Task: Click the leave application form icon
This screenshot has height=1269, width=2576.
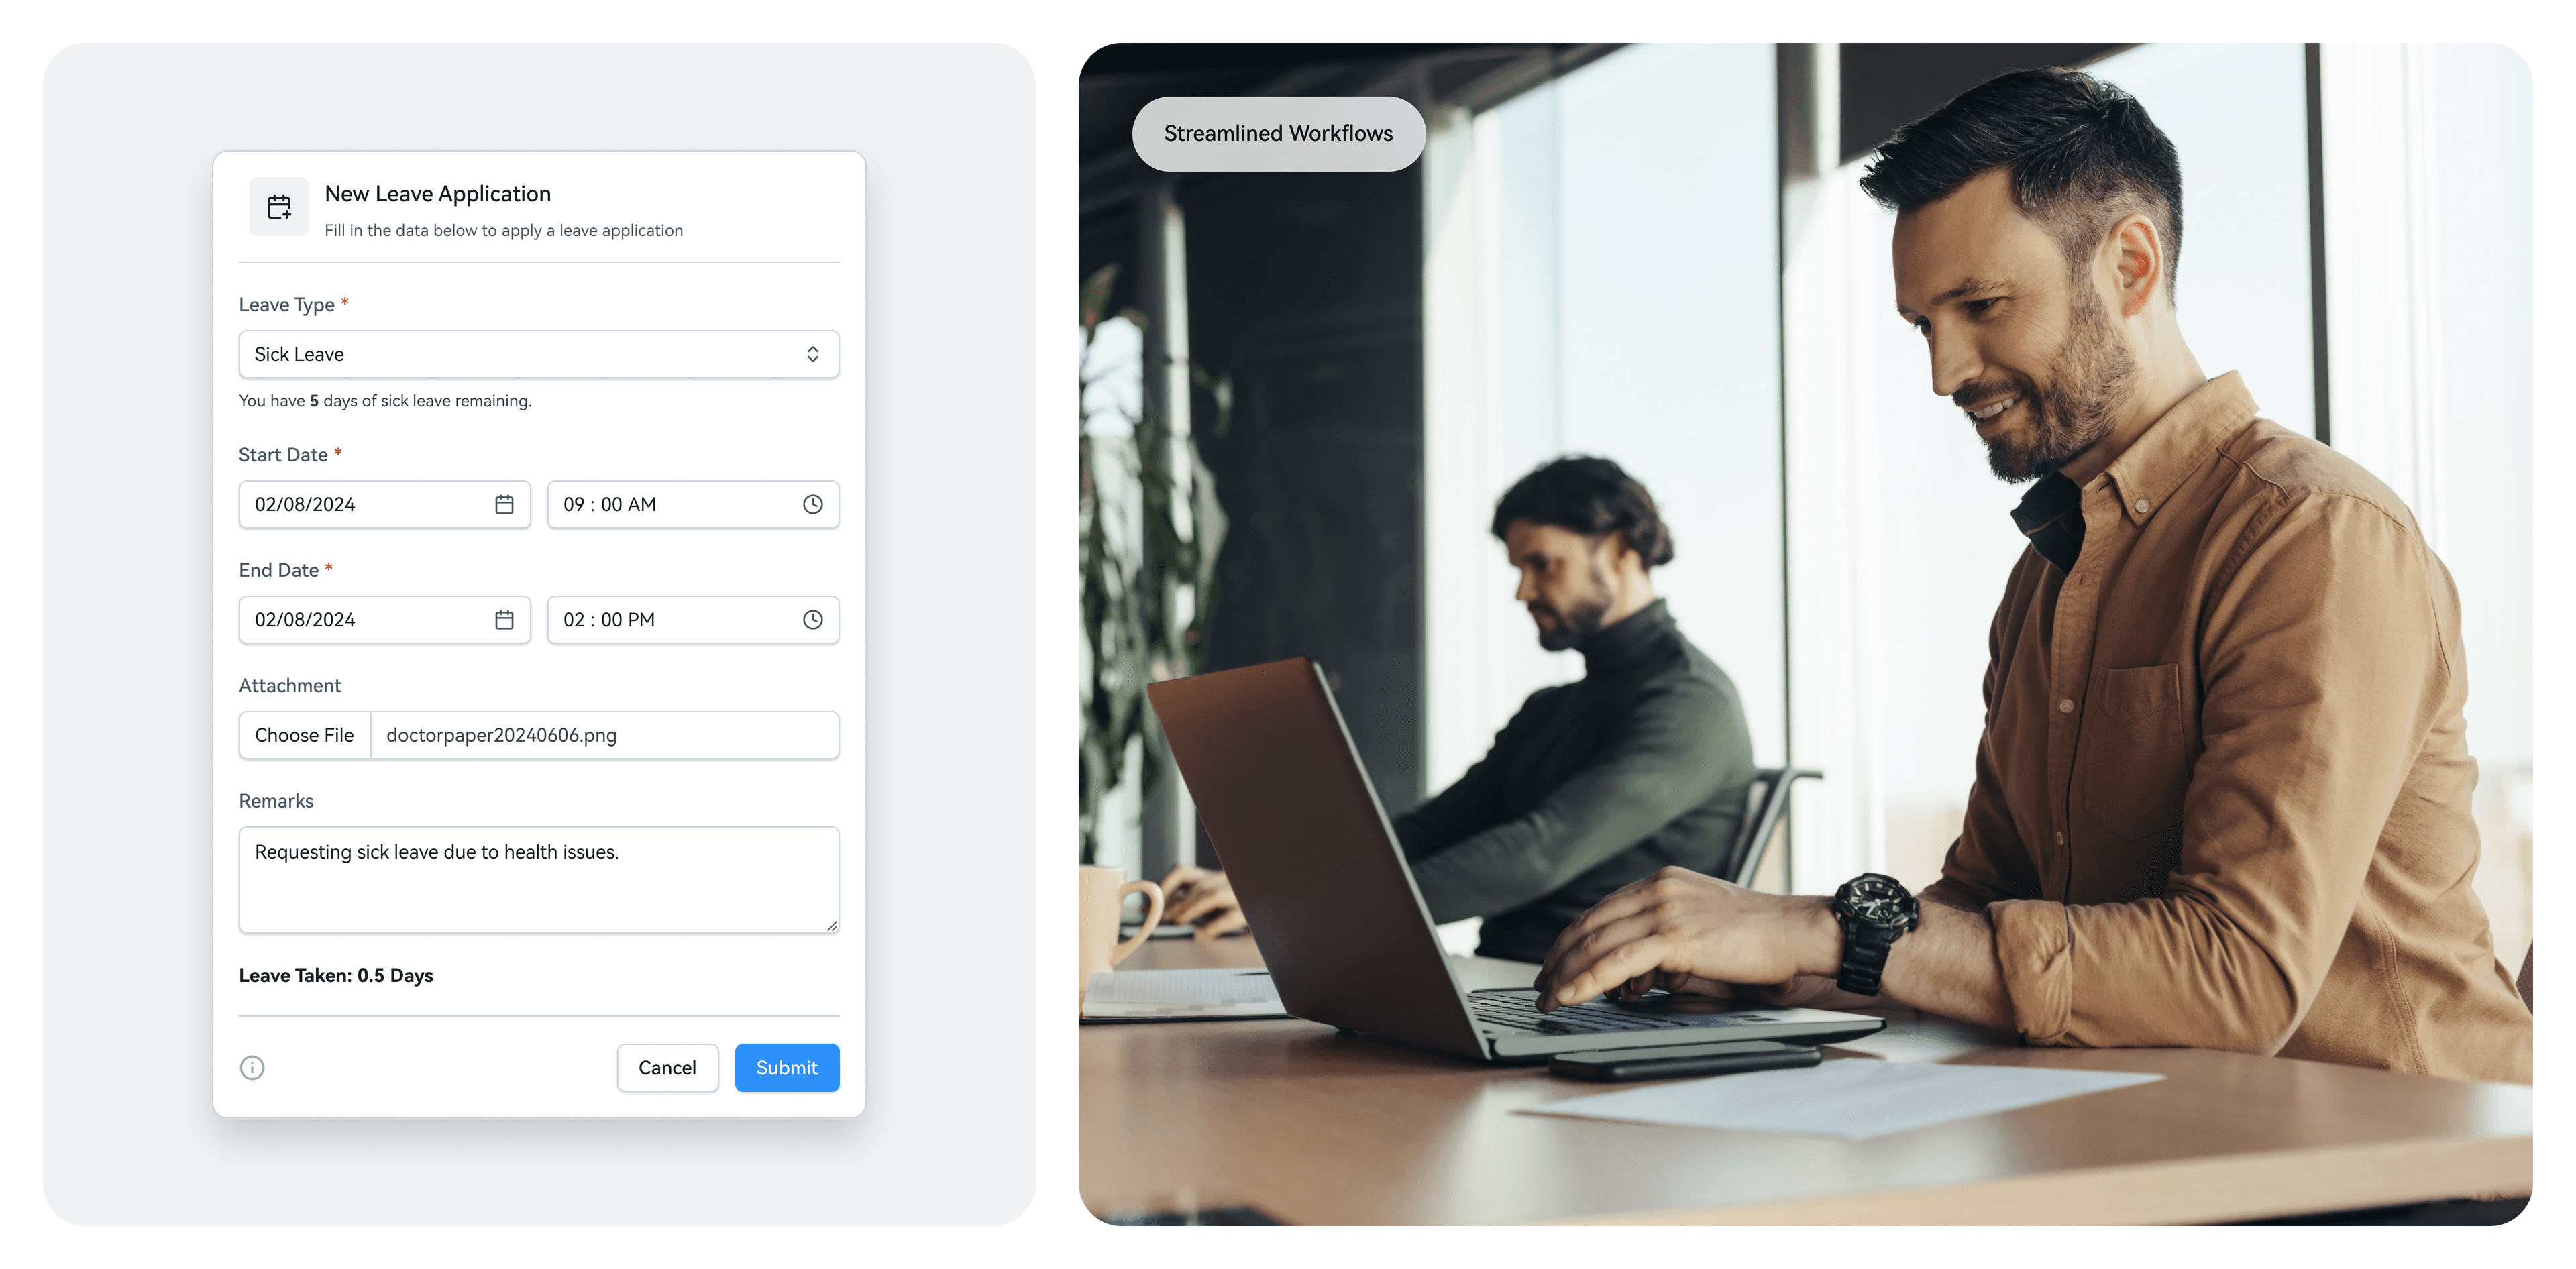Action: pyautogui.click(x=278, y=207)
